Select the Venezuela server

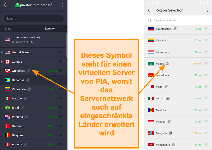pos(34,89)
